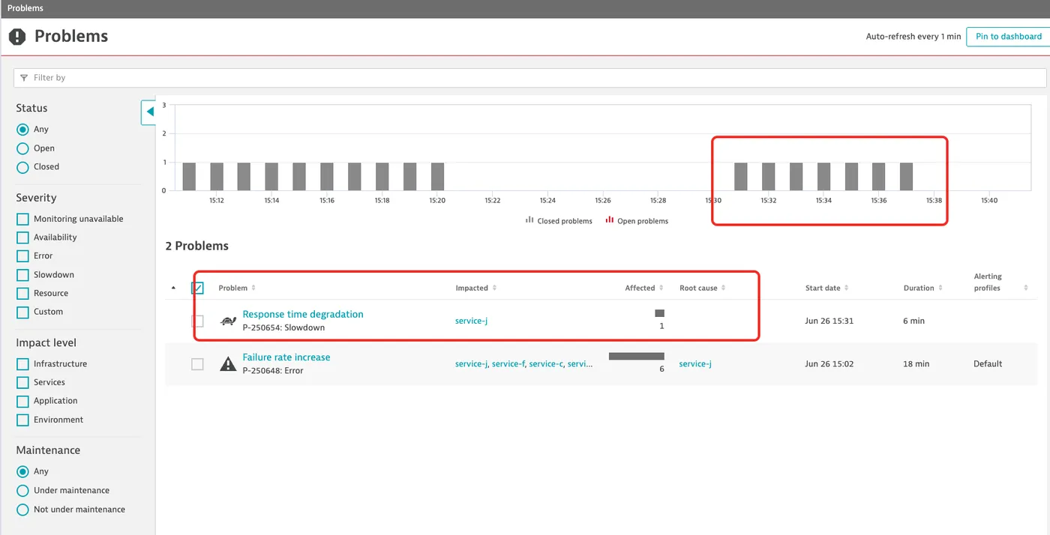
Task: Check the Slowdown severity checkbox
Action: click(x=22, y=275)
